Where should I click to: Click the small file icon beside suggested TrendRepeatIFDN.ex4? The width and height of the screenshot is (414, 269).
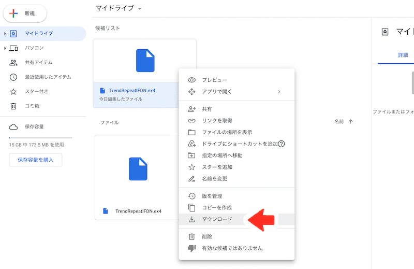(102, 91)
